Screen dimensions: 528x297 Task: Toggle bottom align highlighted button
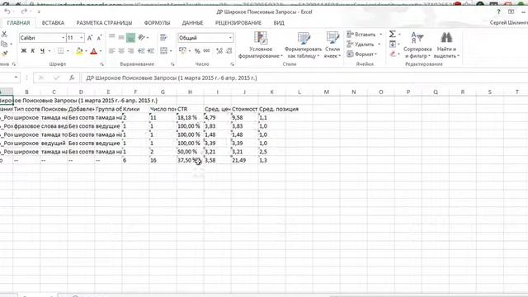click(130, 38)
